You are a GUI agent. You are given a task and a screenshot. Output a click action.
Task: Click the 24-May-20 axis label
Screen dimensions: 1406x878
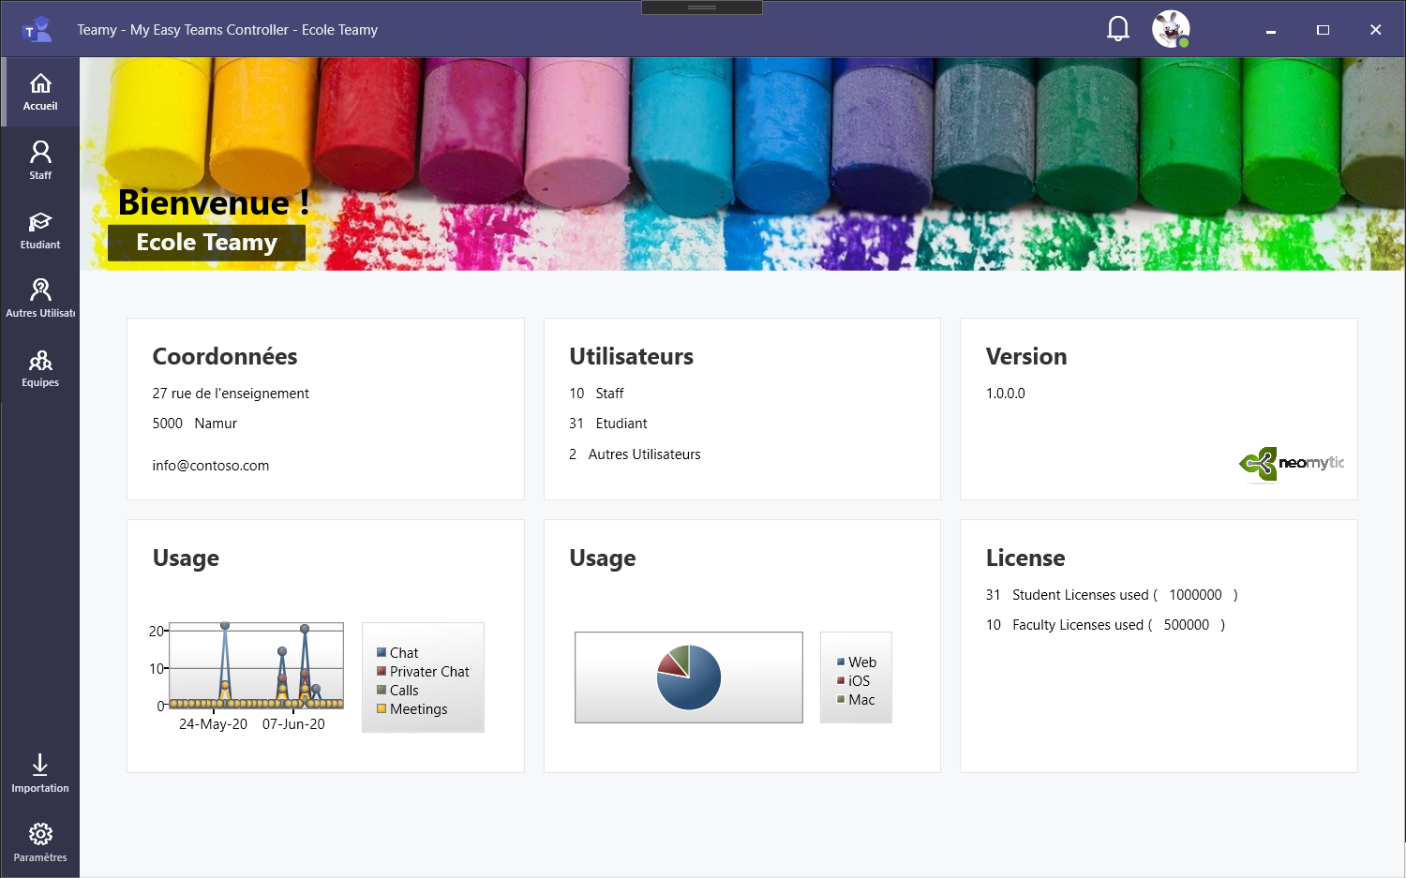[x=214, y=724]
